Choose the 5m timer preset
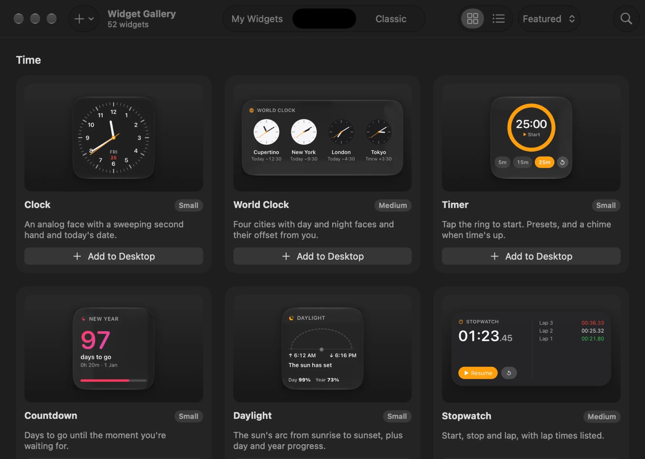 (x=502, y=162)
